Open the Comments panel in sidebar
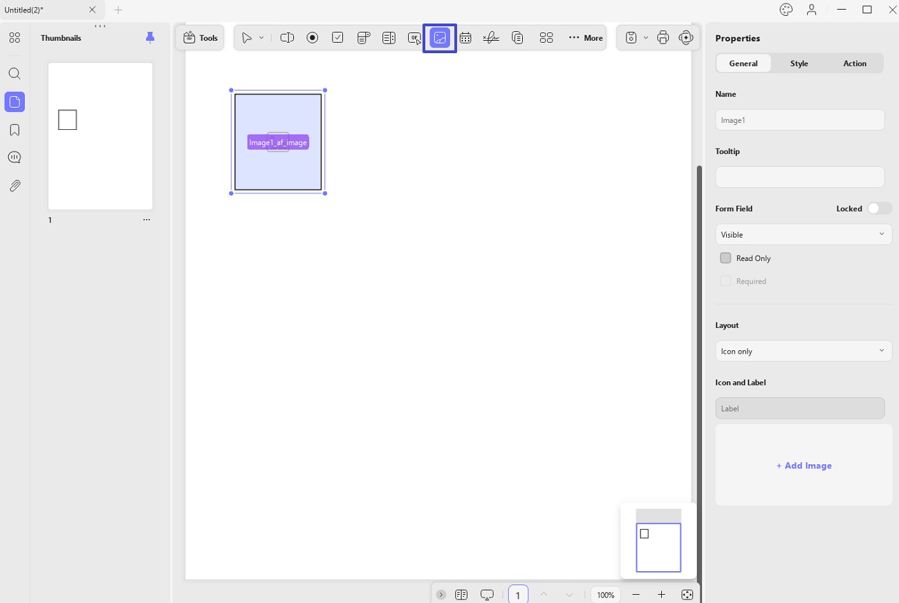The width and height of the screenshot is (899, 603). click(15, 157)
